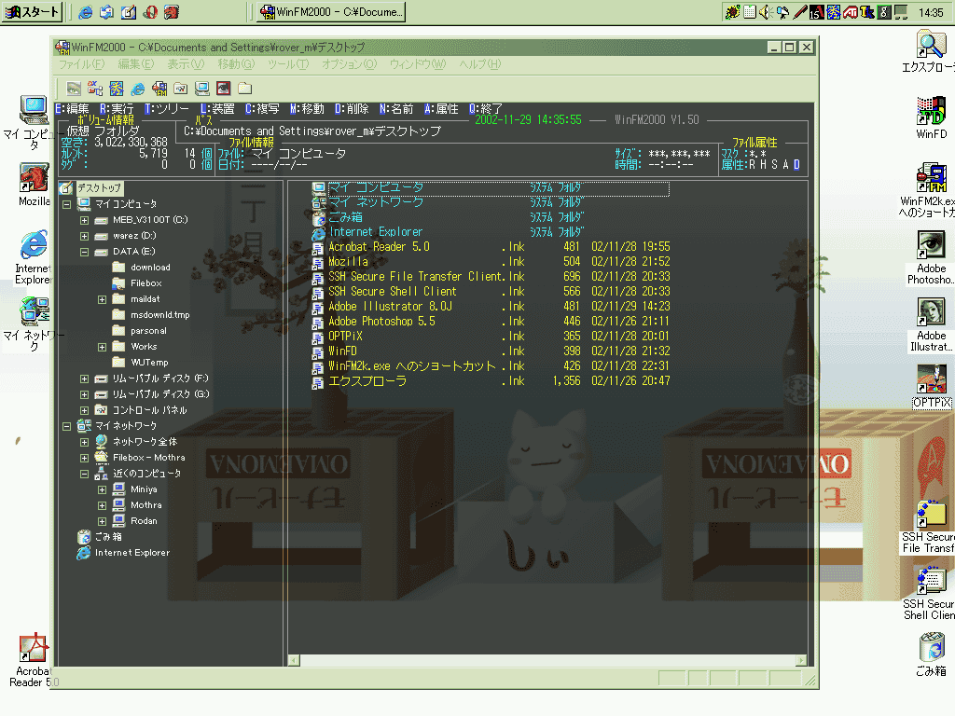Select the WinFD desktop icon
Viewport: 955px width, 716px height.
click(932, 117)
